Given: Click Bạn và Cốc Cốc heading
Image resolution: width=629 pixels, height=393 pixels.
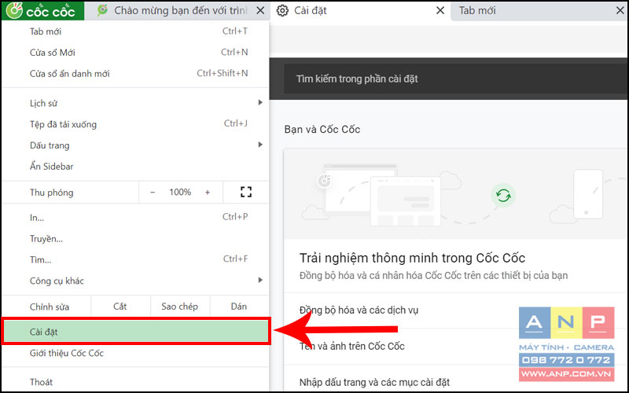Looking at the screenshot, I should coord(322,129).
